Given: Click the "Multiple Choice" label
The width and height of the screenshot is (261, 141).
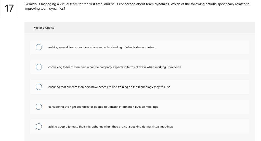Looking at the screenshot, I should (44, 28).
